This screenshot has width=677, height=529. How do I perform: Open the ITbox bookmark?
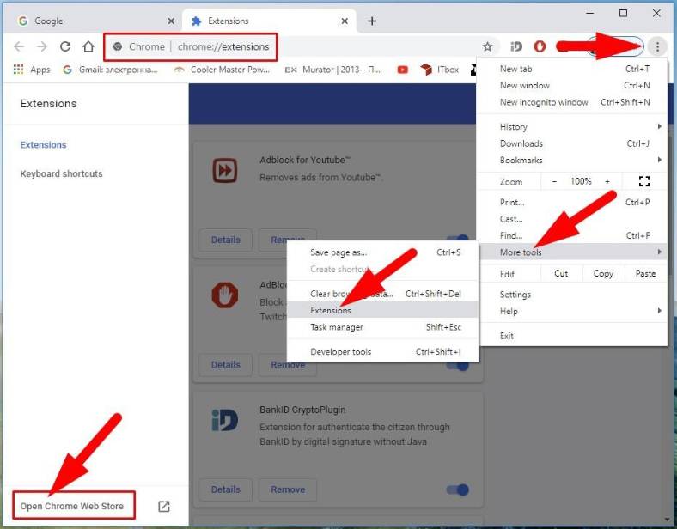click(x=440, y=70)
